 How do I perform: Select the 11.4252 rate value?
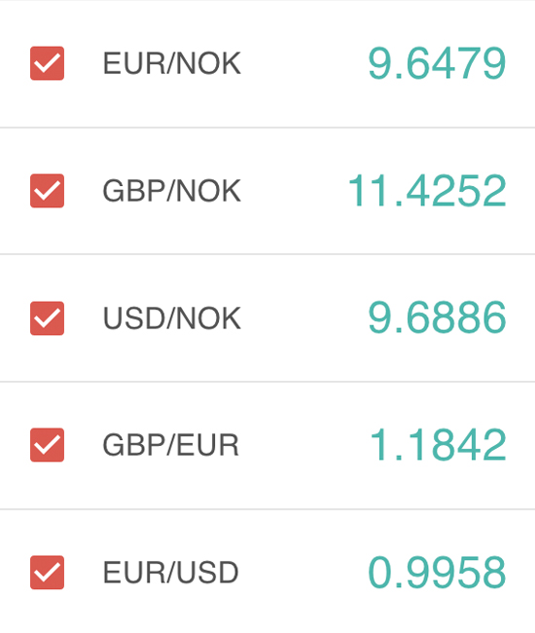(x=427, y=191)
